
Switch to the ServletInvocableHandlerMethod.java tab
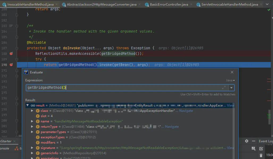click(x=229, y=4)
